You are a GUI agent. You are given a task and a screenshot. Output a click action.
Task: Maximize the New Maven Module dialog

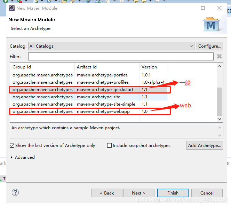203,8
